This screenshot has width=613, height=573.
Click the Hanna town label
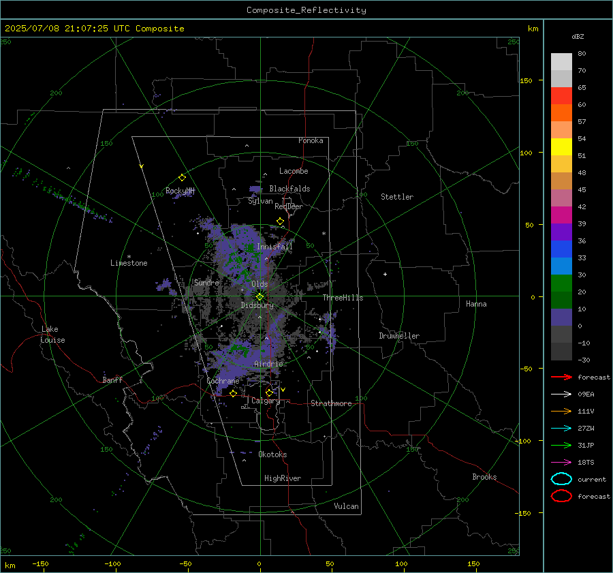pyautogui.click(x=476, y=304)
